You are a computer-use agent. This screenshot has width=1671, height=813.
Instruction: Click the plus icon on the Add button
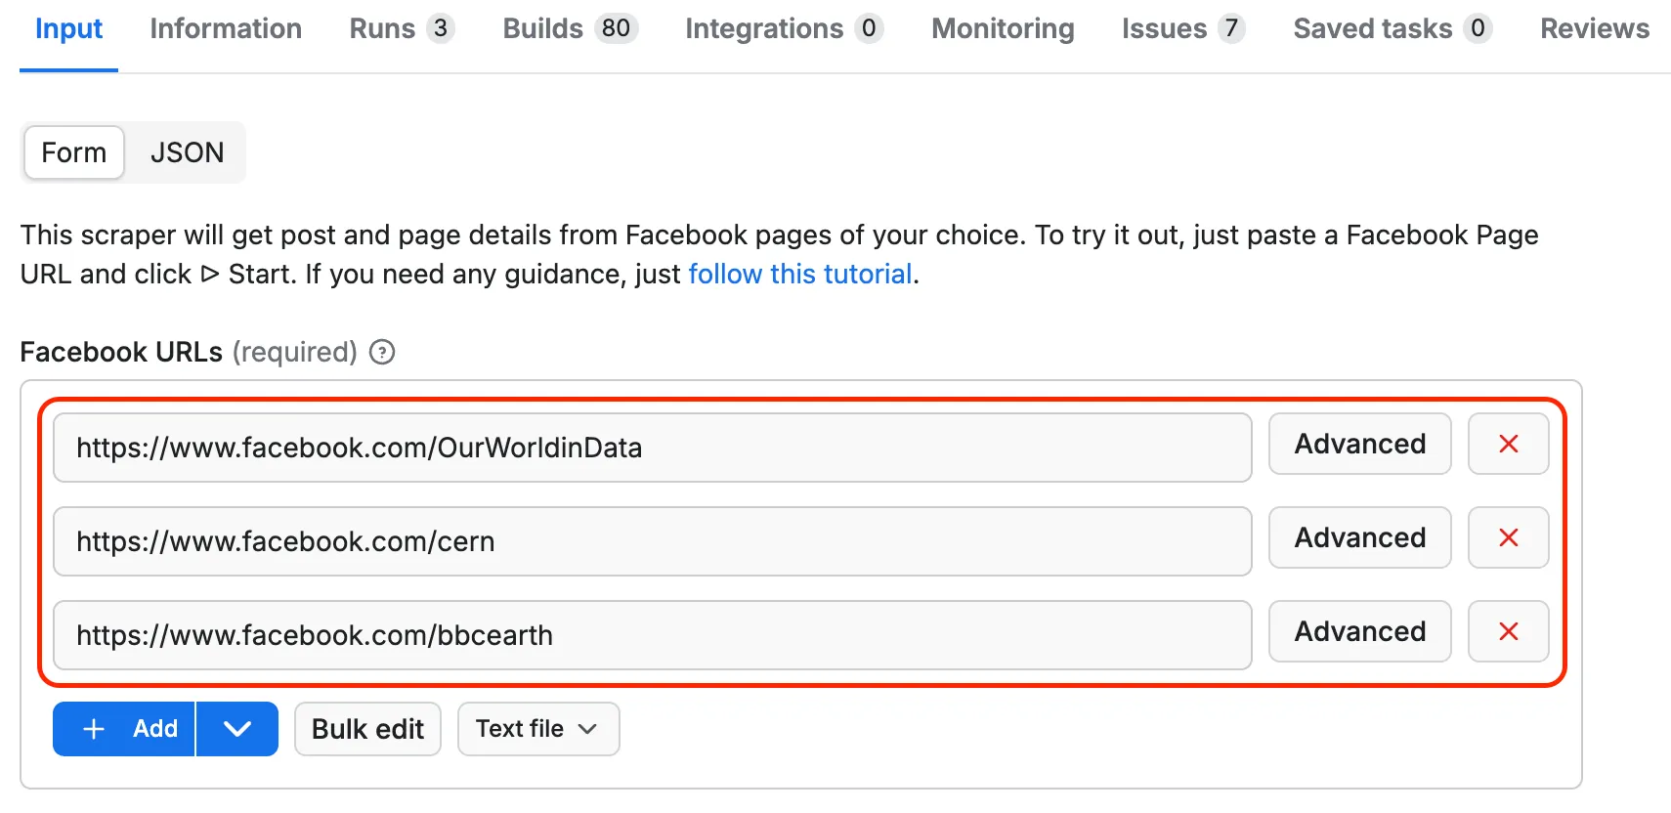[93, 729]
